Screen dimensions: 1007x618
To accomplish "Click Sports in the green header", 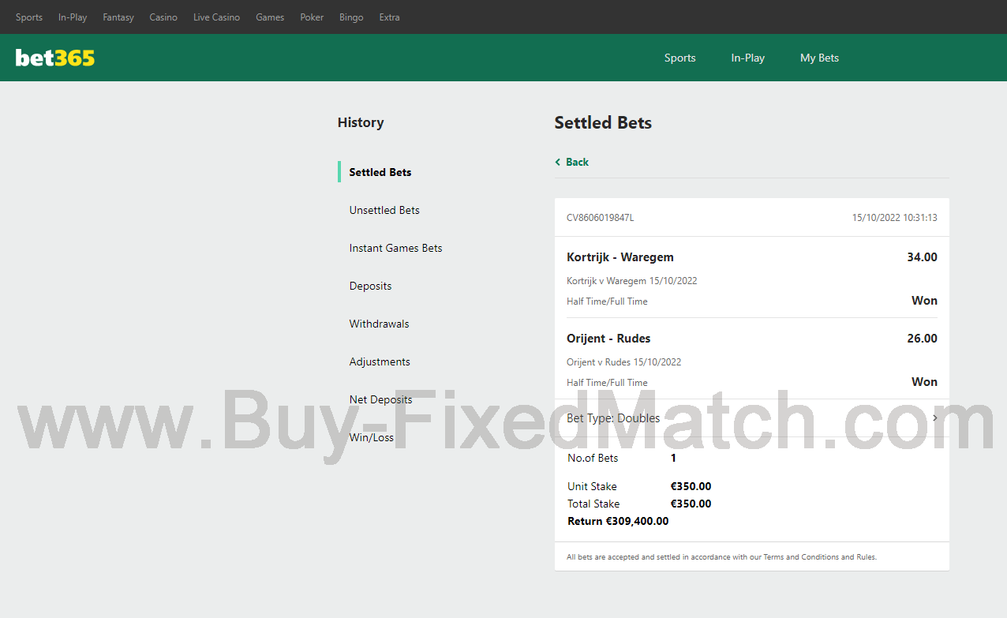I will 679,58.
